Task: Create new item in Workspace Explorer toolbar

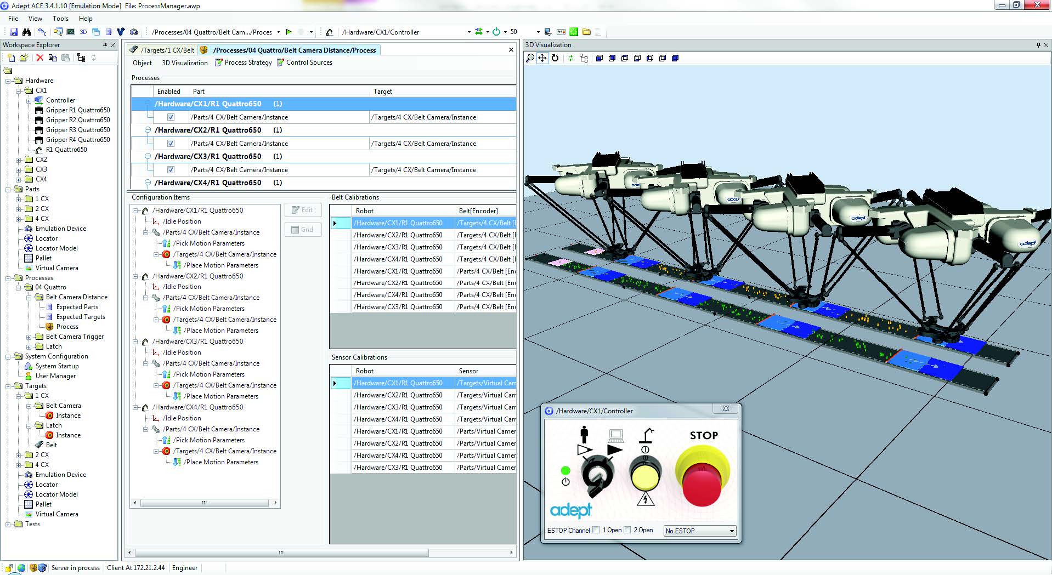Action: [x=11, y=58]
